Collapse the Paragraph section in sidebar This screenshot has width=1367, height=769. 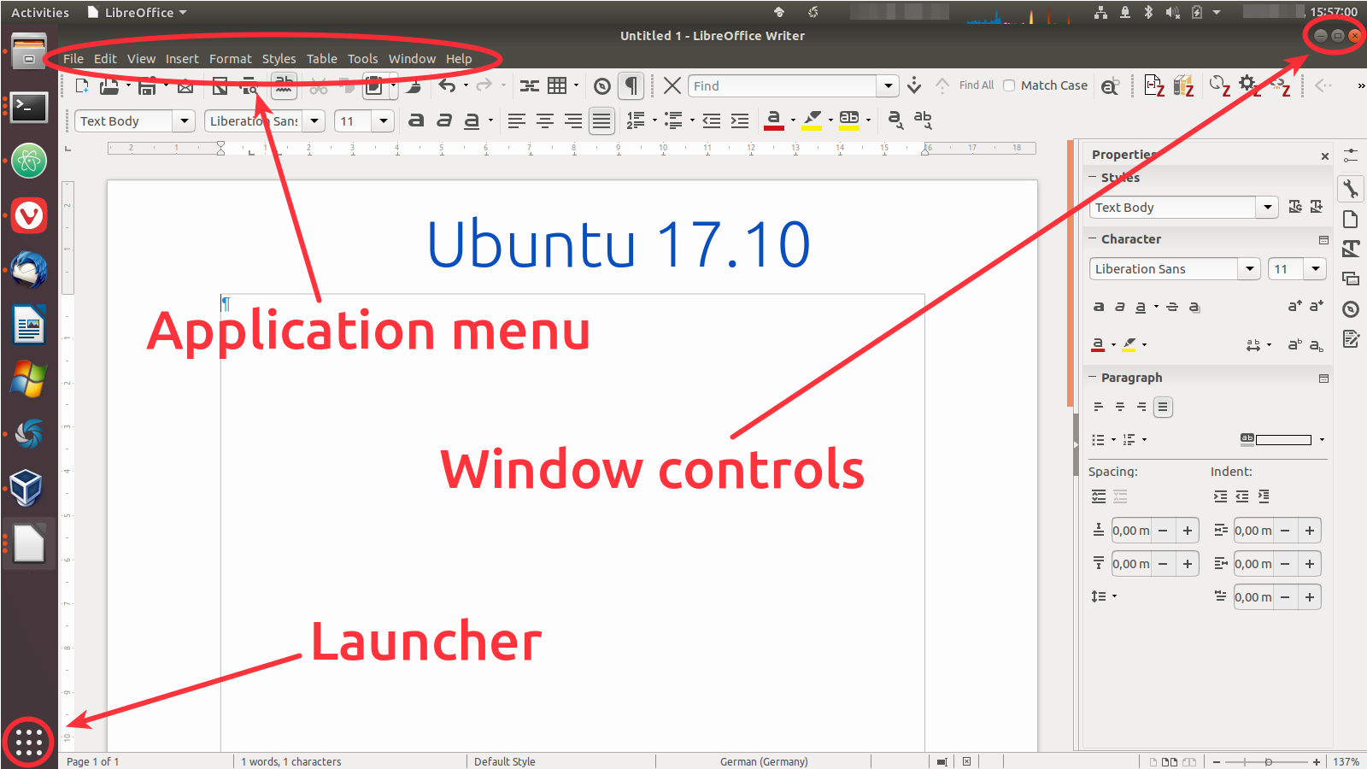1092,377
